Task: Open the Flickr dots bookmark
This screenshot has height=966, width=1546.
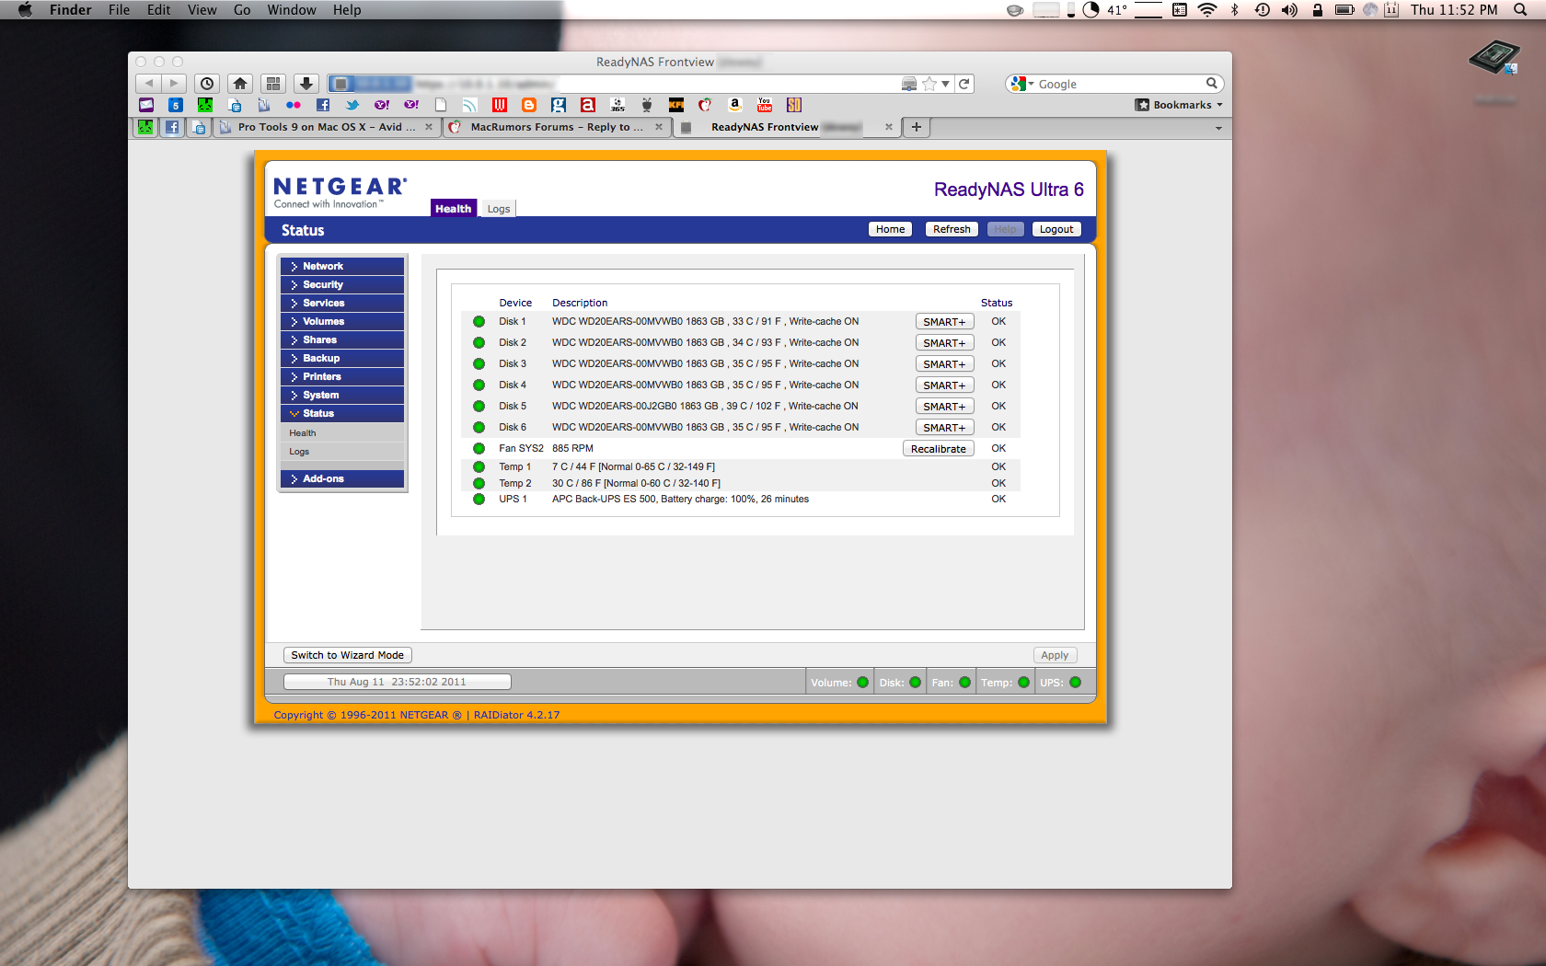Action: click(x=294, y=105)
